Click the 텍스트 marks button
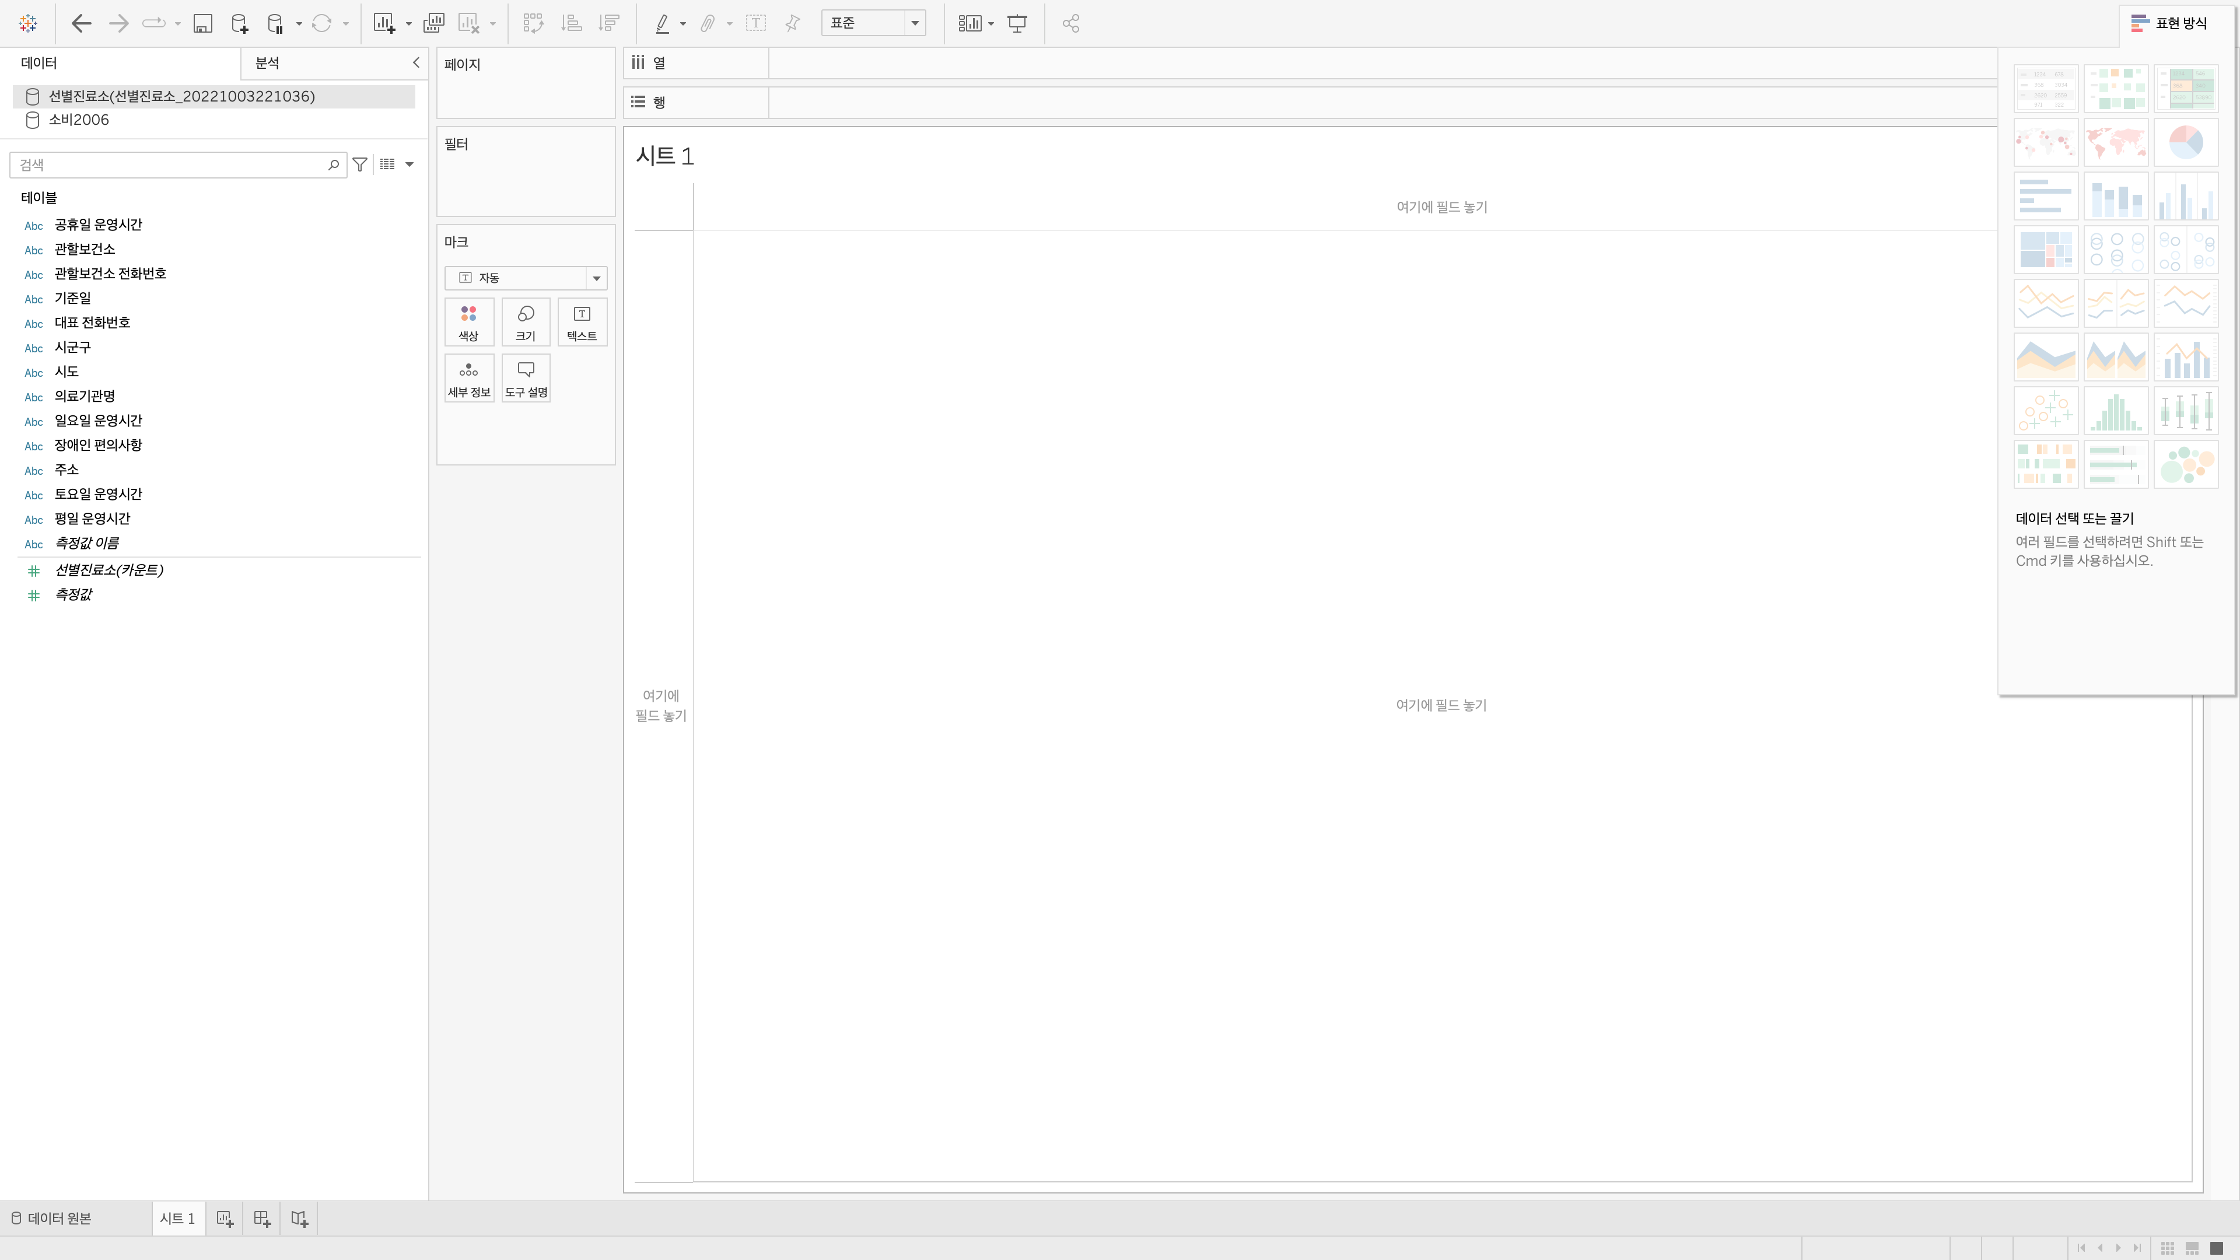This screenshot has height=1260, width=2240. 582,322
